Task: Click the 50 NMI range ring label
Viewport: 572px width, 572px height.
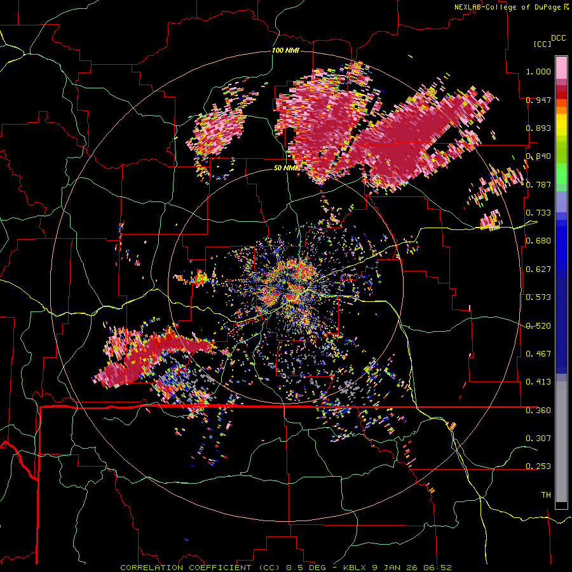Action: (286, 168)
